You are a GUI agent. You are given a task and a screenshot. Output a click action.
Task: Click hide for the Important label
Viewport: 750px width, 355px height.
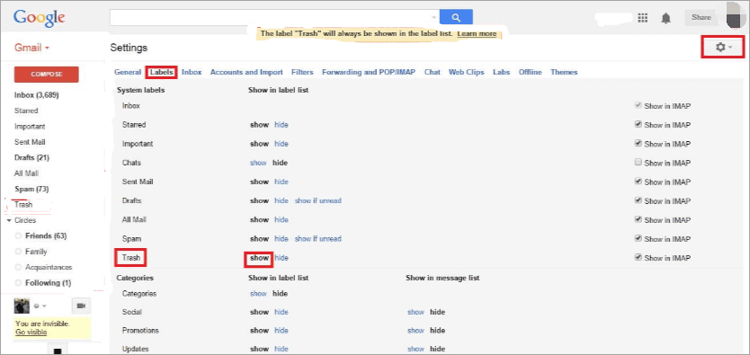click(281, 144)
